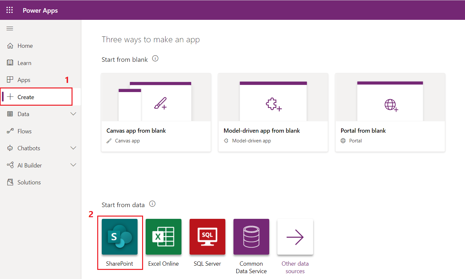Collapse the left navigation hamburger menu
465x279 pixels.
(10, 29)
